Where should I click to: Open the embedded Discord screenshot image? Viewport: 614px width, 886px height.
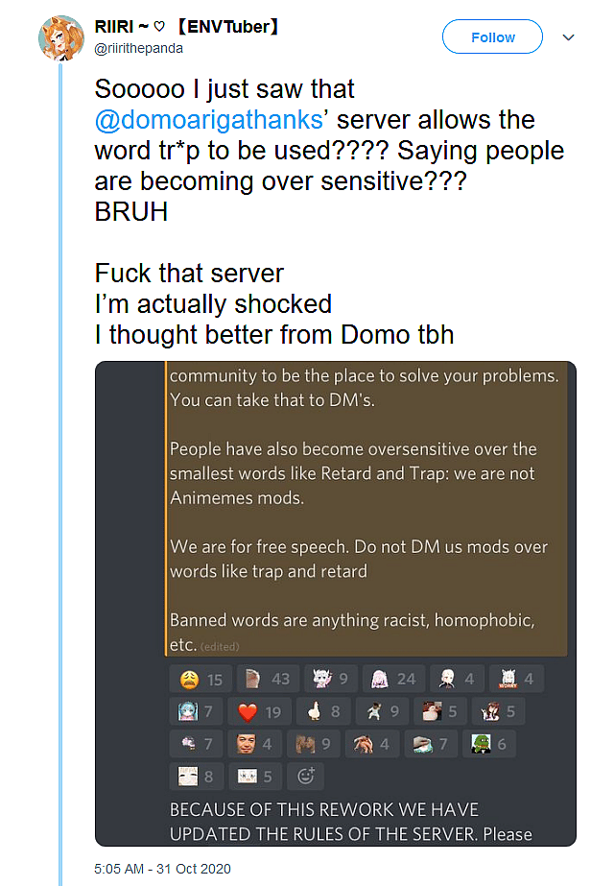click(335, 509)
